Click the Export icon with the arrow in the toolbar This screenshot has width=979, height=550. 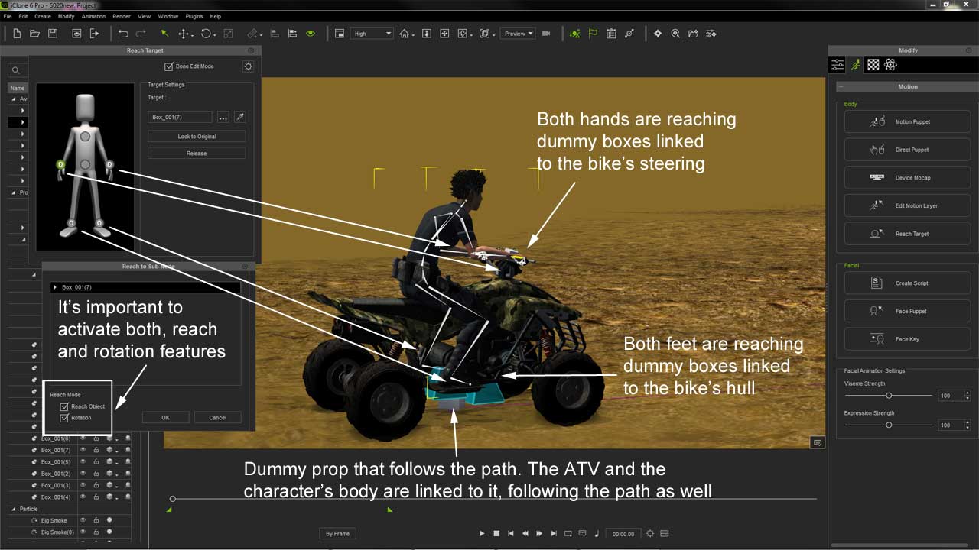[95, 34]
